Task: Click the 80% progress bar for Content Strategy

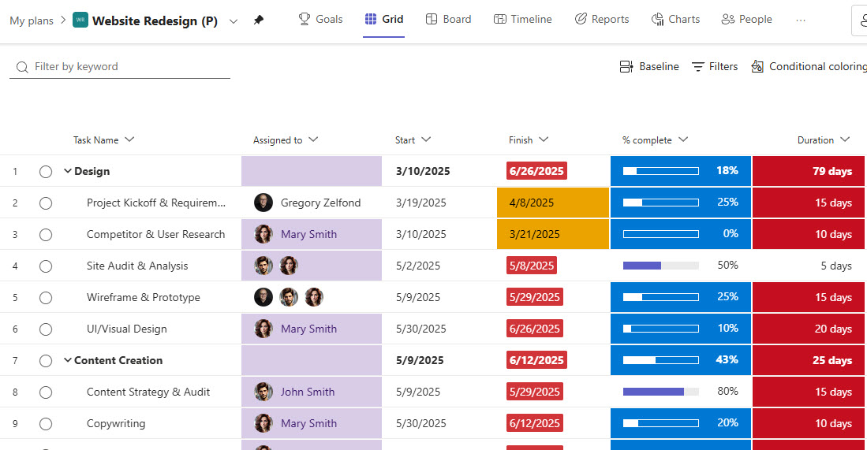Action: coord(661,392)
